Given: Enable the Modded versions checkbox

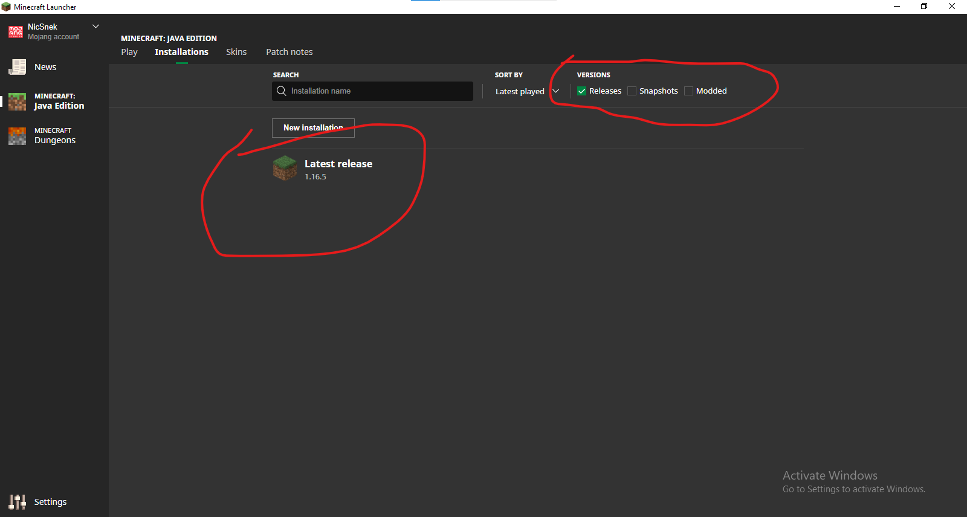Looking at the screenshot, I should point(688,91).
